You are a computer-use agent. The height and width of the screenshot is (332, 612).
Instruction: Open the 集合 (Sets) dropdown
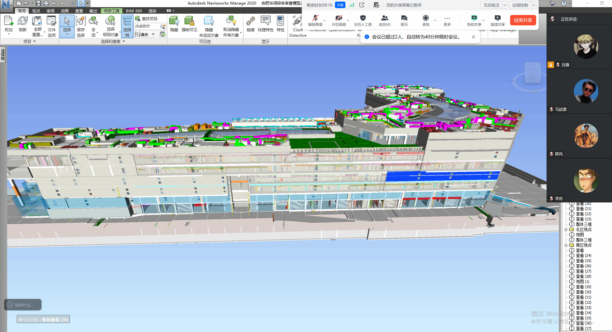pos(153,34)
